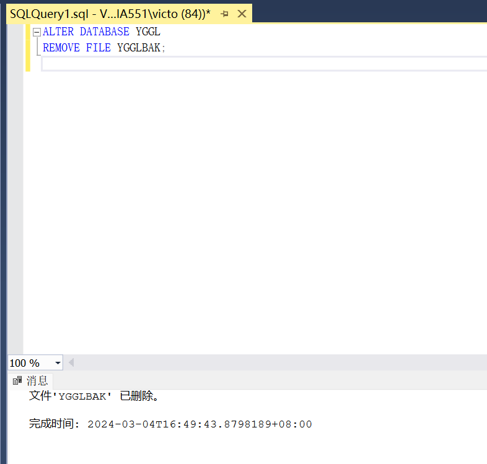Click the 文件'YGGLBAK' 已删除 message
This screenshot has height=464, width=487.
[94, 396]
